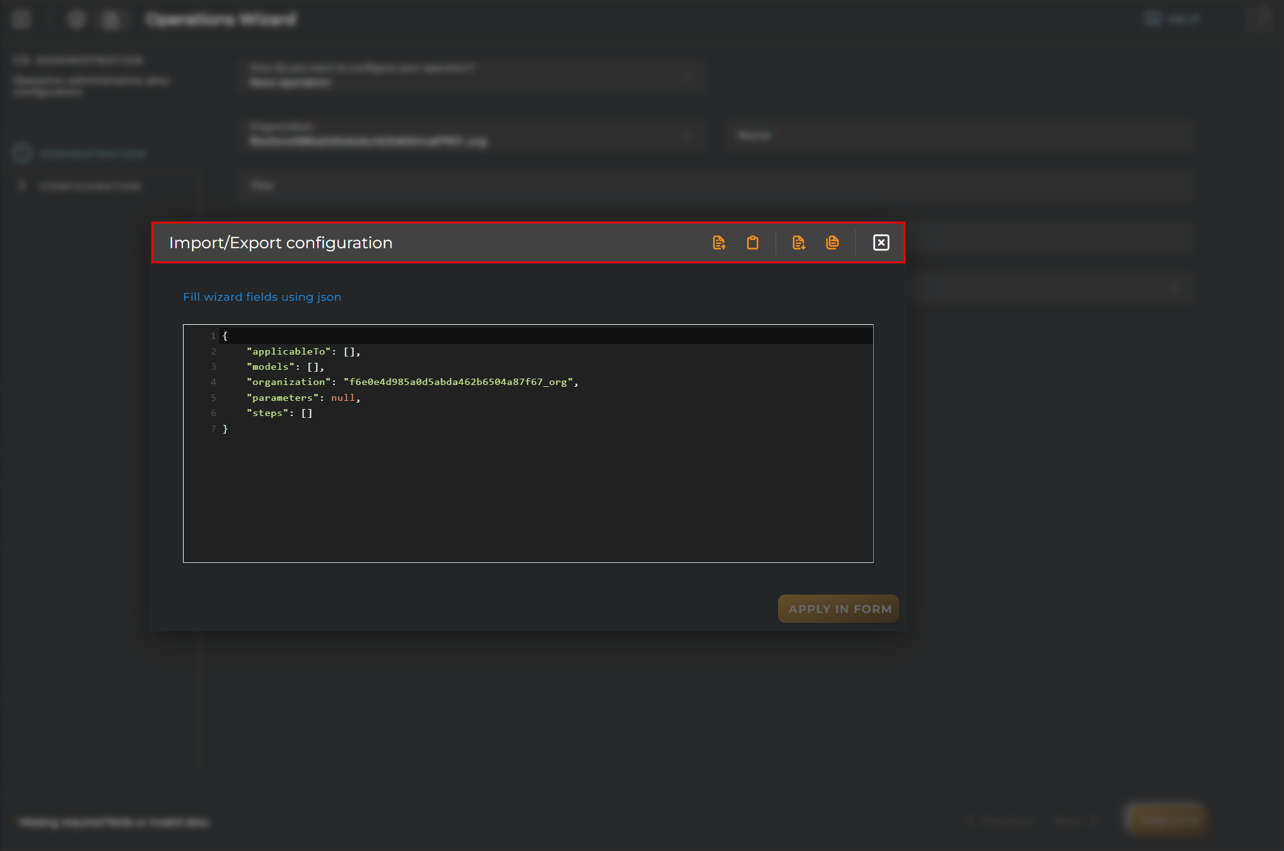Click the opening brace on line 1

(225, 336)
